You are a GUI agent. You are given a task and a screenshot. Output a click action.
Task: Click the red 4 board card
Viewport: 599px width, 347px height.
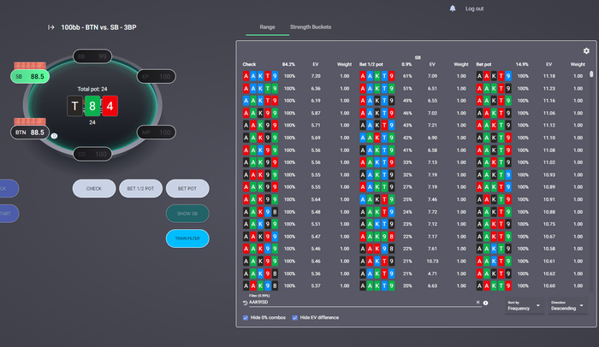click(111, 107)
